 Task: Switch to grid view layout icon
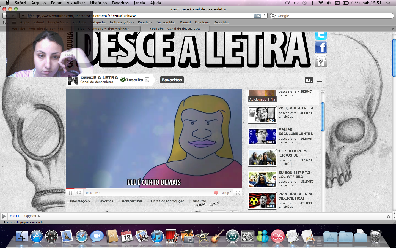pos(319,80)
